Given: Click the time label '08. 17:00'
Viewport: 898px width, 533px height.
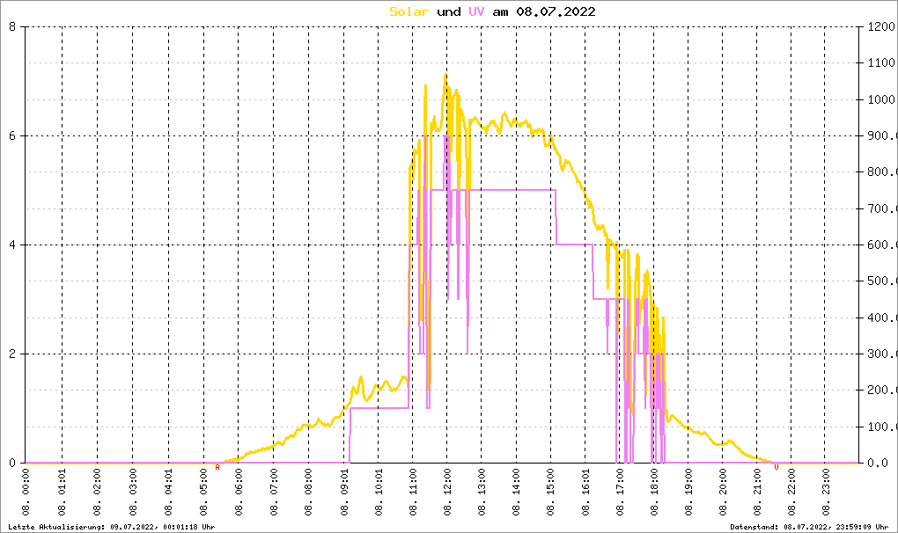Looking at the screenshot, I should pyautogui.click(x=620, y=493).
